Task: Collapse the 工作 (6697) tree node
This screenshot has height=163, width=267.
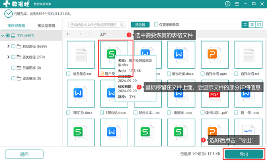Action: coord(2,36)
